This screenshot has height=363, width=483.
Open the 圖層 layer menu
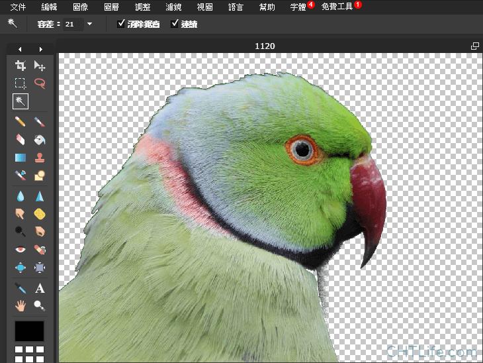(x=112, y=7)
